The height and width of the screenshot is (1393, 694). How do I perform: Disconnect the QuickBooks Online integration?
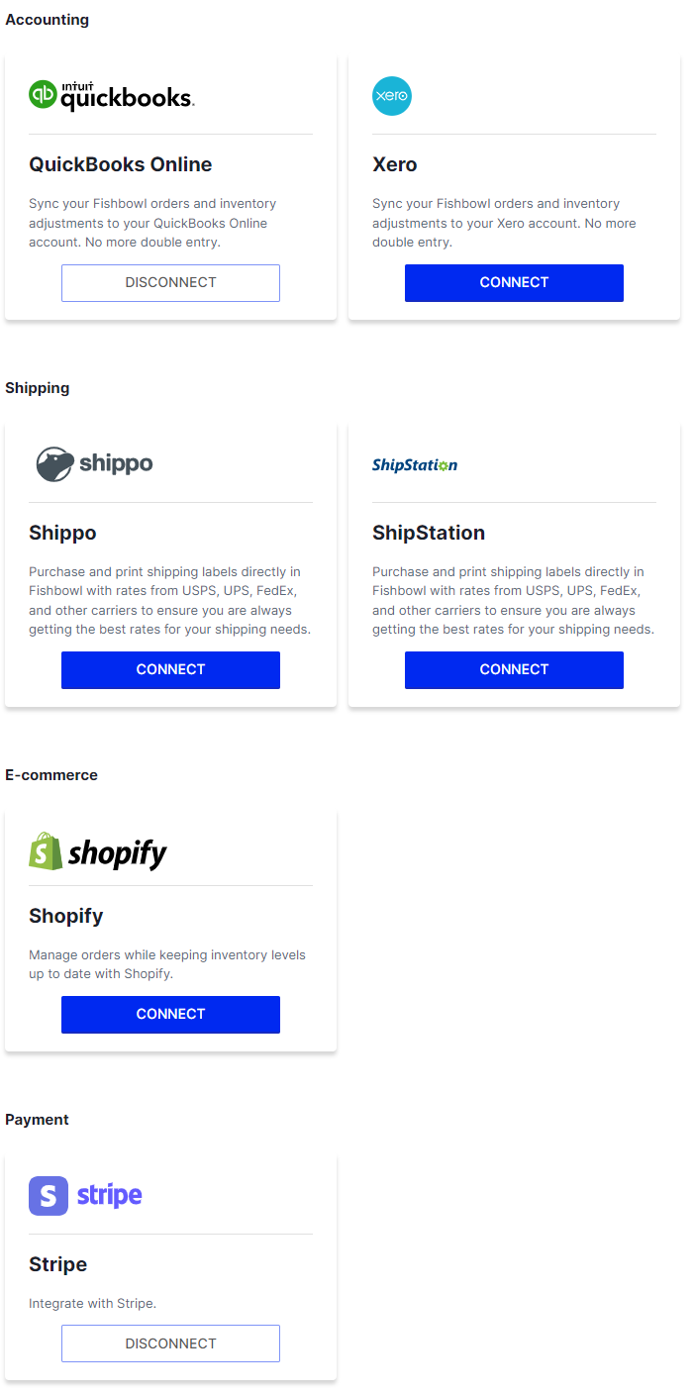point(170,282)
